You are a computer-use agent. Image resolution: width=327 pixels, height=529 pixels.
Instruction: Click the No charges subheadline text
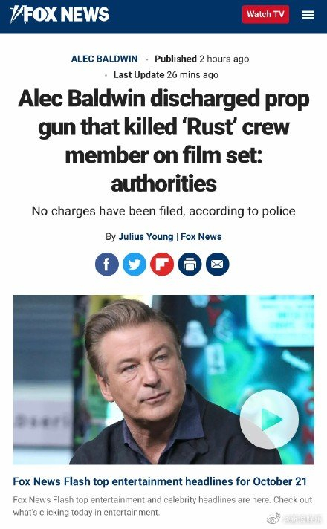click(x=163, y=211)
